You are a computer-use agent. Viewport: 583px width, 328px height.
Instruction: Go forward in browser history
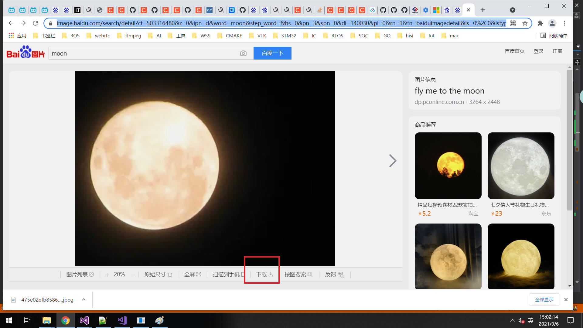click(23, 23)
